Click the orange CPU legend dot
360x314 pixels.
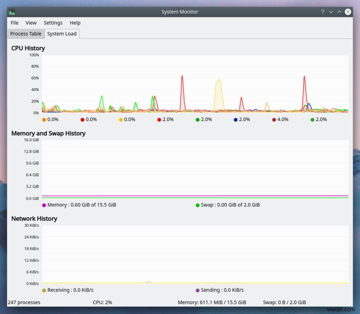[44, 120]
